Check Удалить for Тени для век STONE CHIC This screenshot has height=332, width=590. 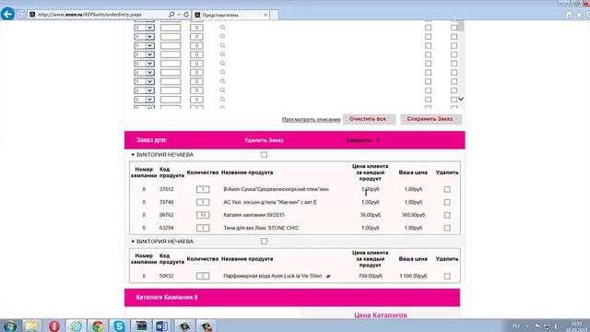coord(447,228)
